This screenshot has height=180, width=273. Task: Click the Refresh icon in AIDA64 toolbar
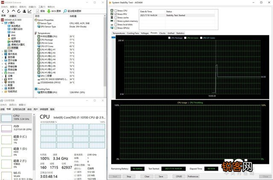pyautogui.click(x=19, y=11)
